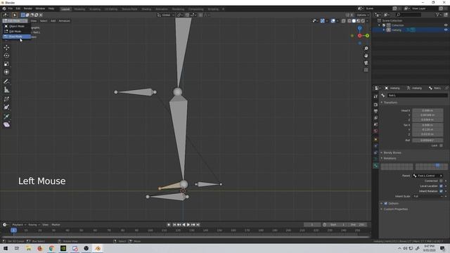Click the pan view hand icon
The width and height of the screenshot is (450, 253).
pyautogui.click(x=366, y=56)
